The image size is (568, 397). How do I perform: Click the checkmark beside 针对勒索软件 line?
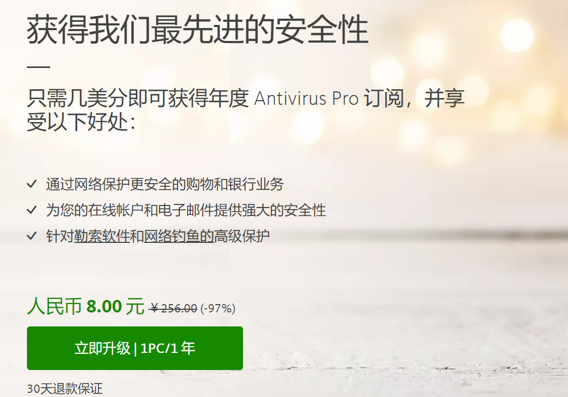click(x=32, y=236)
